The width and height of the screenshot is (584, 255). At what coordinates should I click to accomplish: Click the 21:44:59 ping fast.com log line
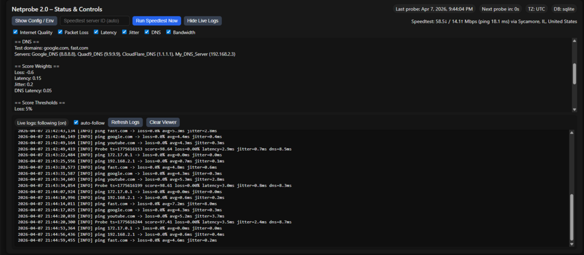(x=117, y=240)
